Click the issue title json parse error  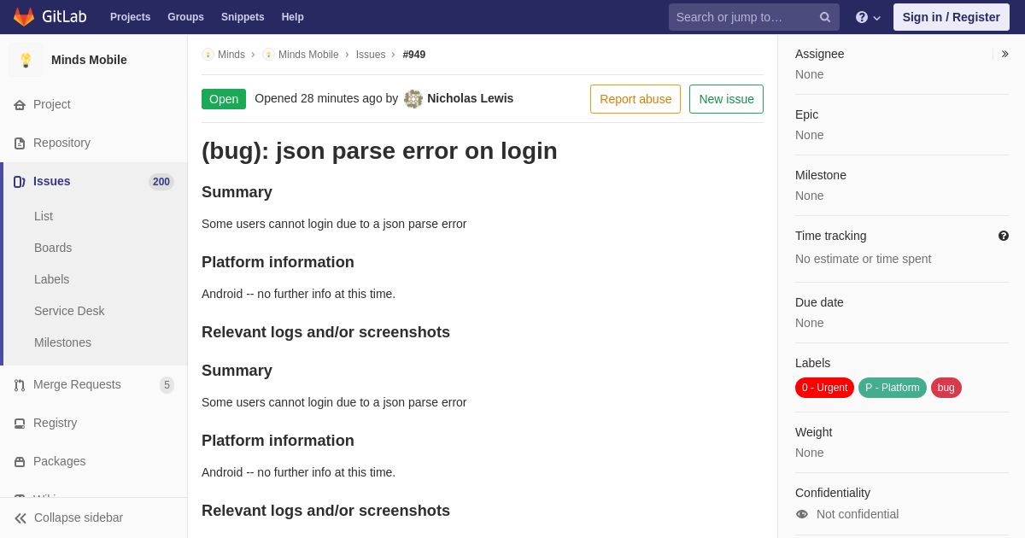click(379, 151)
